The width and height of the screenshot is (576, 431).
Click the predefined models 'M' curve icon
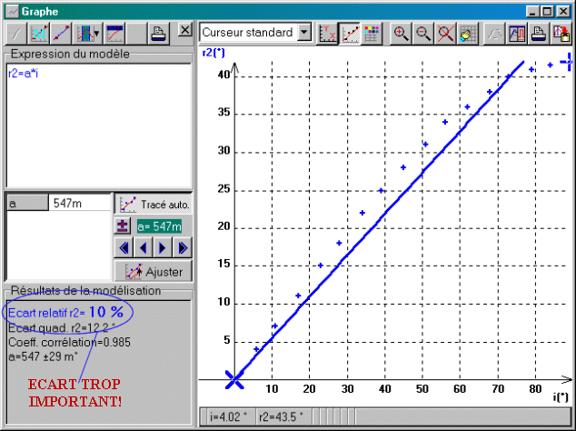tap(39, 34)
